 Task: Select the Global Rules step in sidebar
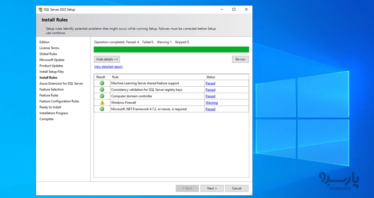pos(48,54)
